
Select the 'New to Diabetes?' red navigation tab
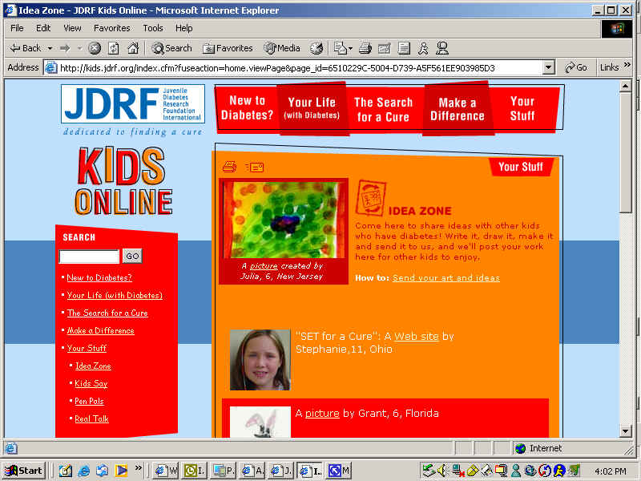click(247, 108)
